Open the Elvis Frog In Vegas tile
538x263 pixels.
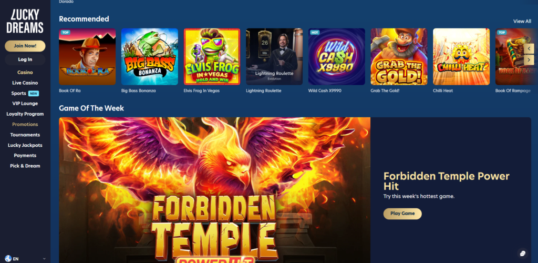tap(212, 57)
